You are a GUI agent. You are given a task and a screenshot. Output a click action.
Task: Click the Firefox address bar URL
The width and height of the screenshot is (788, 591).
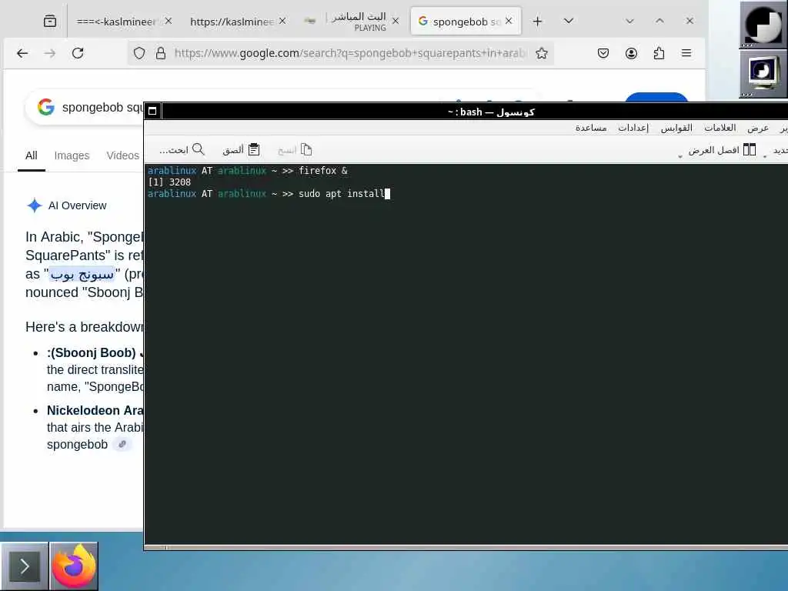click(350, 53)
